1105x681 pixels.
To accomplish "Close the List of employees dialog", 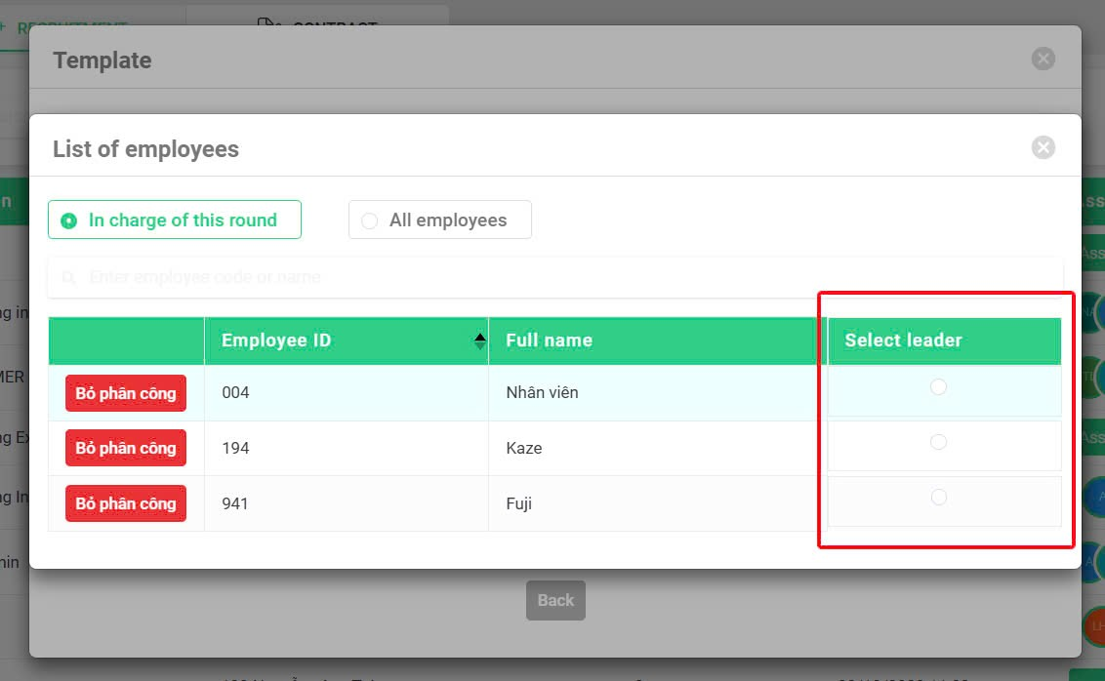I will [x=1043, y=147].
